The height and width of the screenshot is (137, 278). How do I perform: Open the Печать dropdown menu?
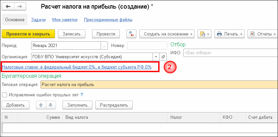point(229,34)
